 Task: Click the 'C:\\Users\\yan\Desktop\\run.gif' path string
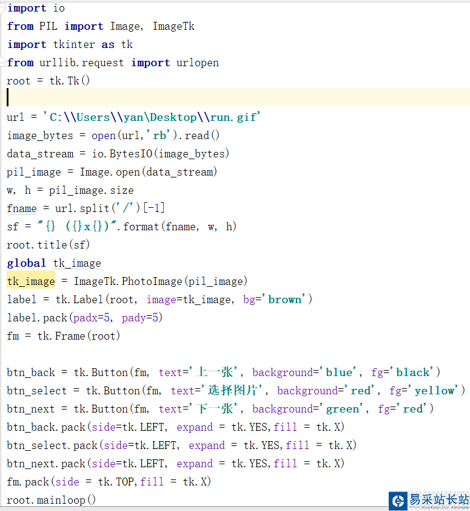(x=152, y=117)
